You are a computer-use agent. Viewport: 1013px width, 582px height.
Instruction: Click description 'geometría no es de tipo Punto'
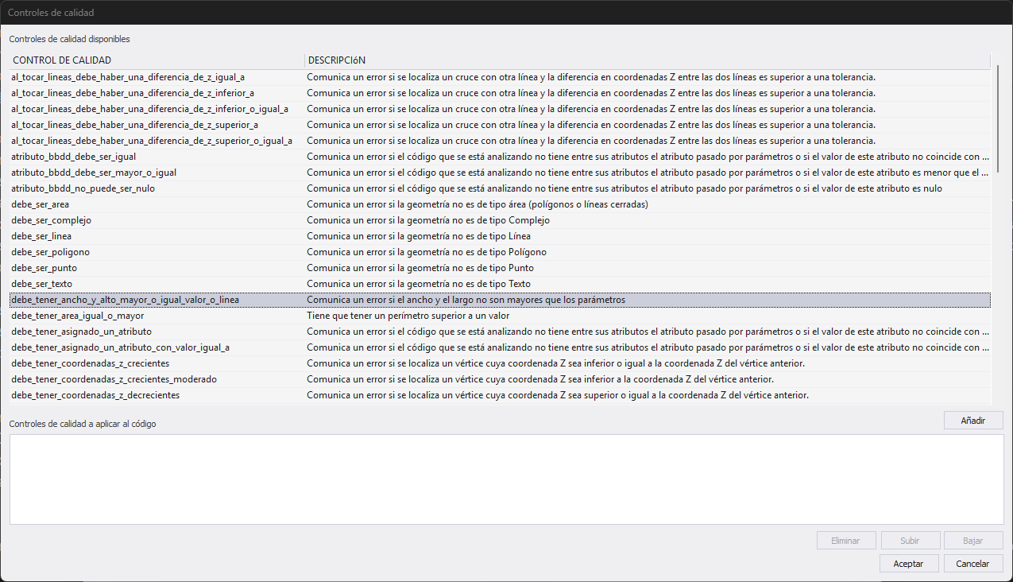[x=420, y=268]
